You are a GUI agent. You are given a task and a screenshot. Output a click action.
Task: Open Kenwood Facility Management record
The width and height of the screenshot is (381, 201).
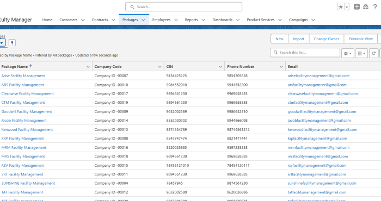click(27, 129)
